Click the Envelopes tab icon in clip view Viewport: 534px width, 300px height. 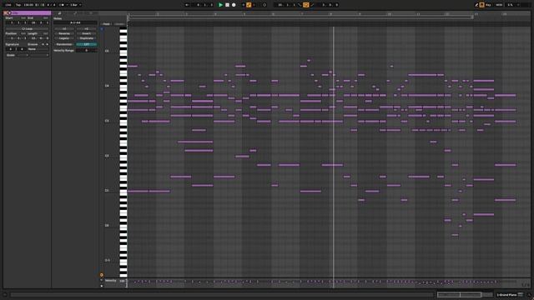[x=75, y=13]
